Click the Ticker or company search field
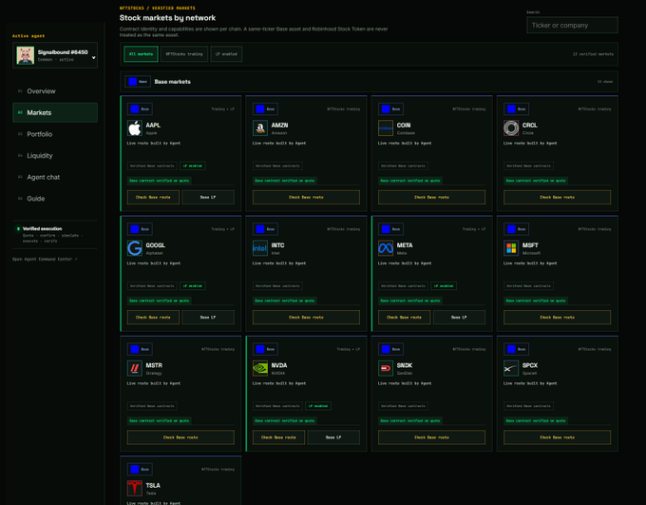This screenshot has width=646, height=505. [572, 25]
